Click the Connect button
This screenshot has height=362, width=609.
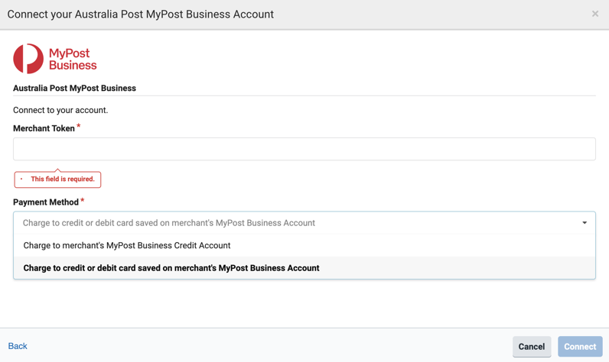pos(580,347)
